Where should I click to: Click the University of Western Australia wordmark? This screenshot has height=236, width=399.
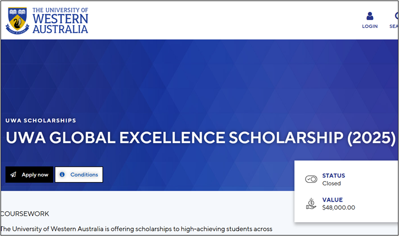click(60, 21)
